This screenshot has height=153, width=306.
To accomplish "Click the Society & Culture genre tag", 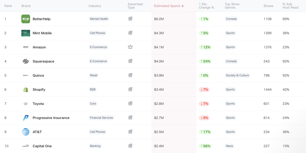I will (x=237, y=75).
